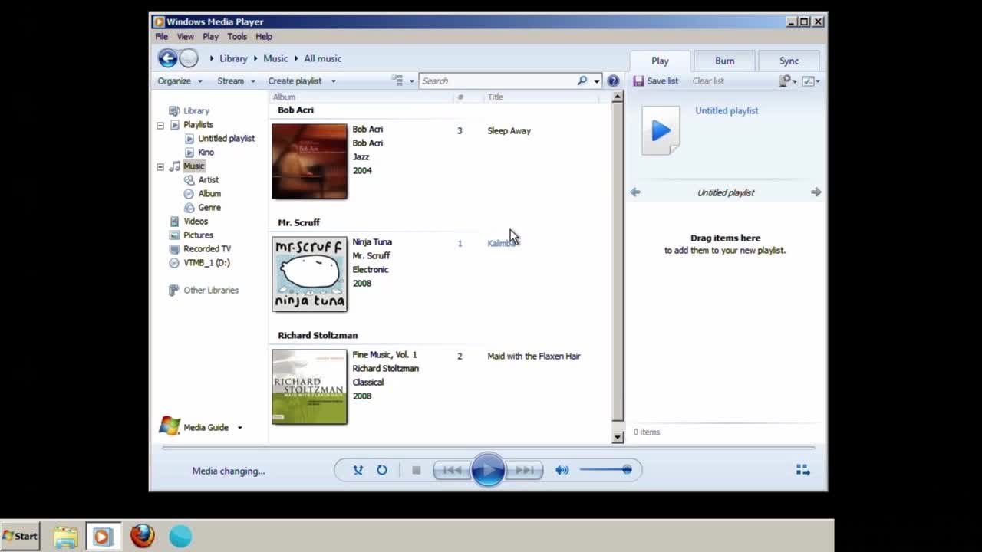This screenshot has height=552, width=982.
Task: Click Bob Acri album cover
Action: pos(309,161)
